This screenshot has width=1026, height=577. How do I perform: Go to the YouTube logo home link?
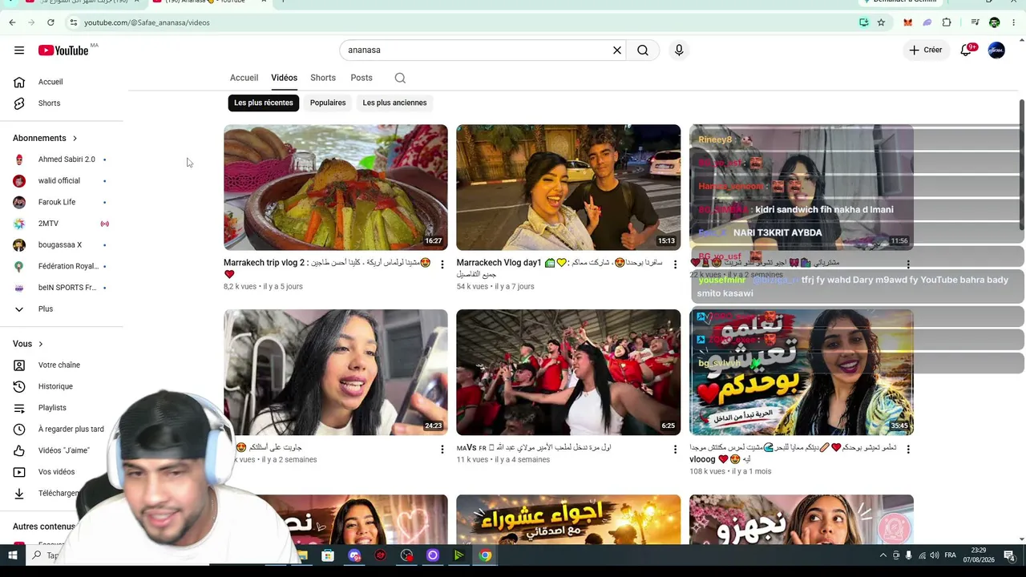(63, 50)
